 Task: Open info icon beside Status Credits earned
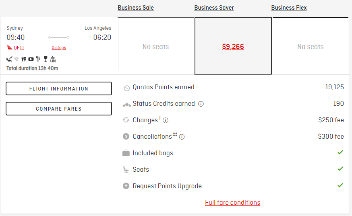[x=201, y=104]
